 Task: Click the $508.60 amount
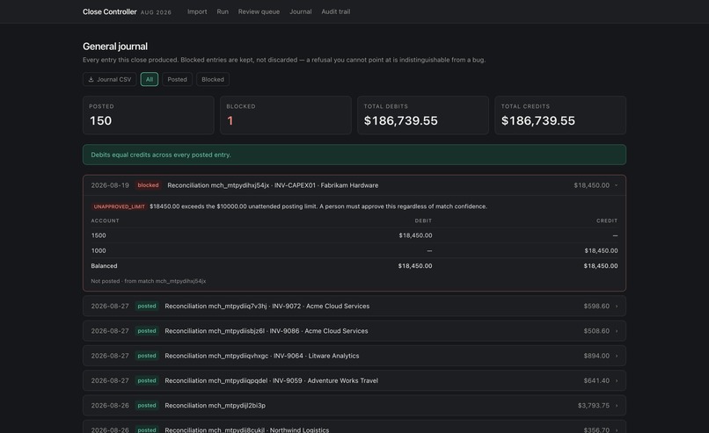(x=596, y=331)
